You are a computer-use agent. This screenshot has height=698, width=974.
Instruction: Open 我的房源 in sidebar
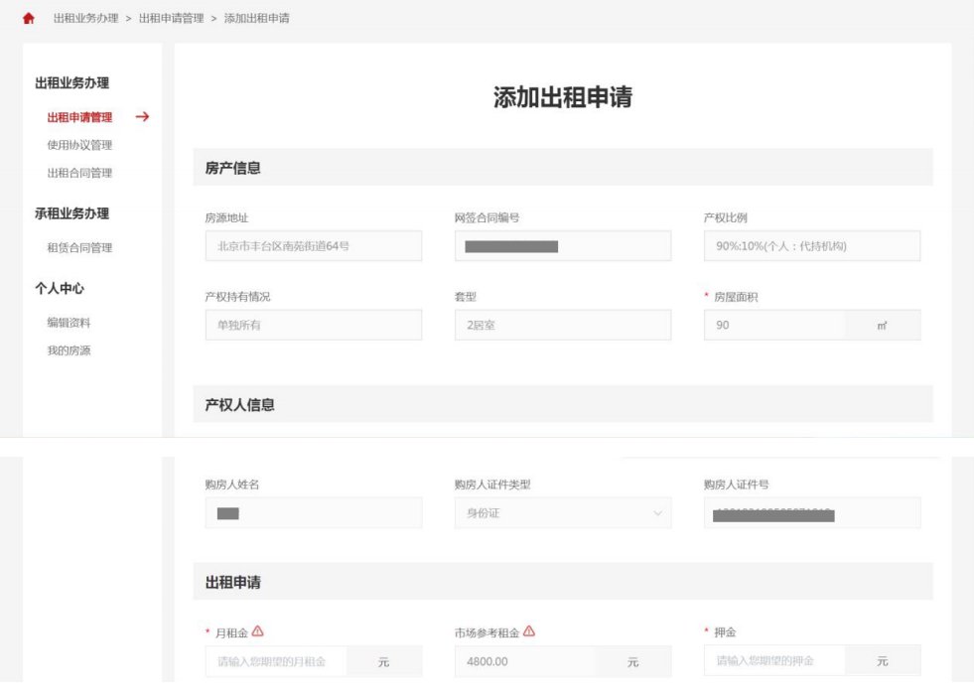point(70,350)
